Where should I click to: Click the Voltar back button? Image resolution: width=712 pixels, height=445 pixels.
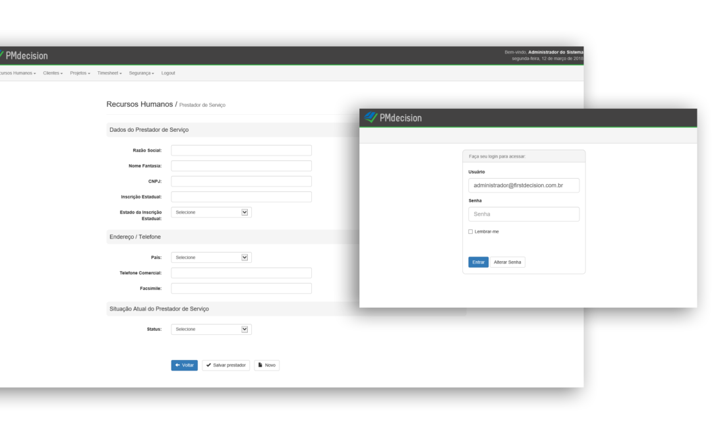tap(184, 365)
